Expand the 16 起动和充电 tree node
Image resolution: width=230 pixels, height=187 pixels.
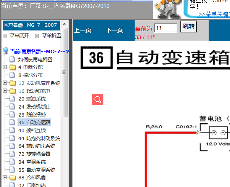click(x=5, y=91)
